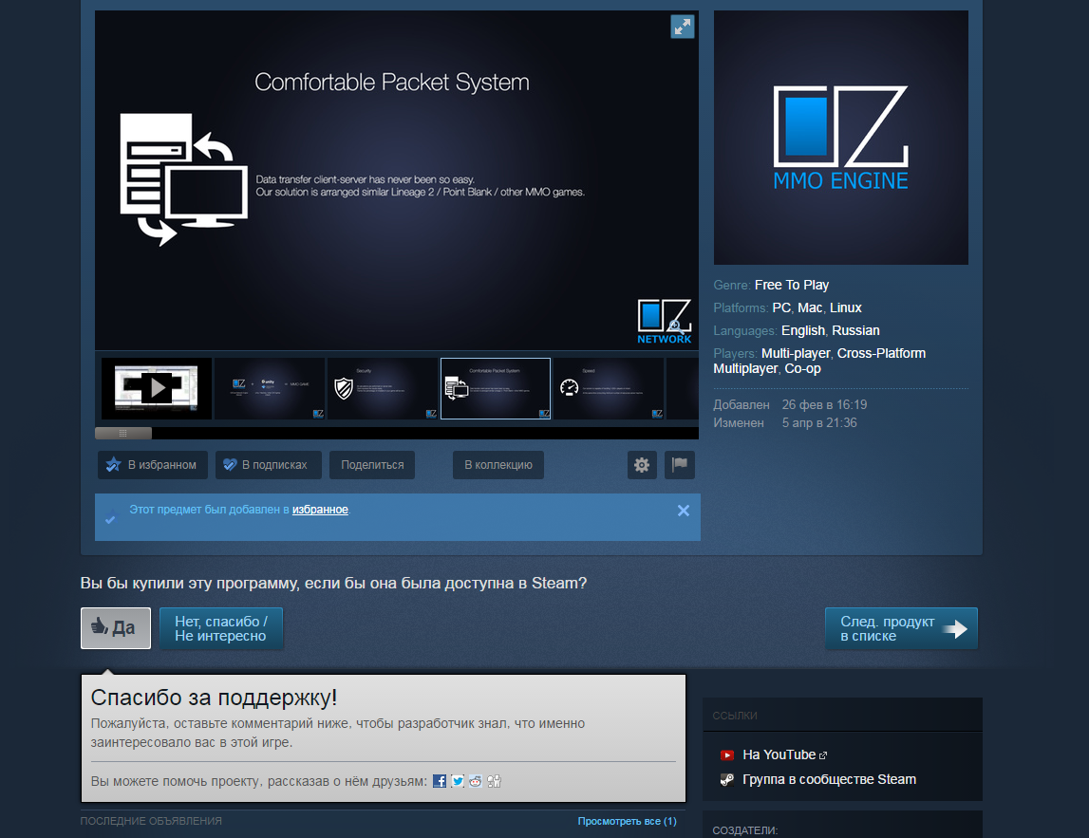Screen dimensions: 1089x838
Task: Select the Comfortable Packet System thumbnail
Action: pos(496,388)
